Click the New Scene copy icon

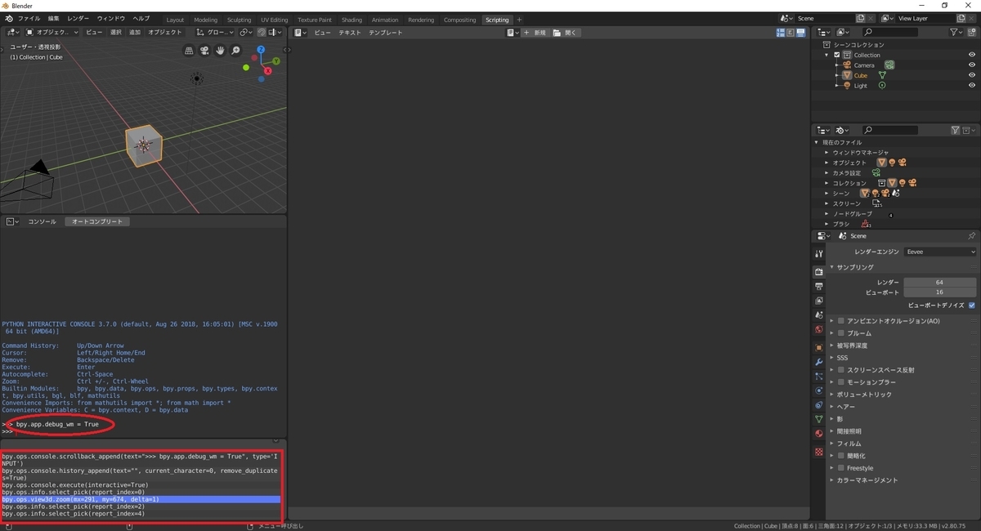(860, 18)
